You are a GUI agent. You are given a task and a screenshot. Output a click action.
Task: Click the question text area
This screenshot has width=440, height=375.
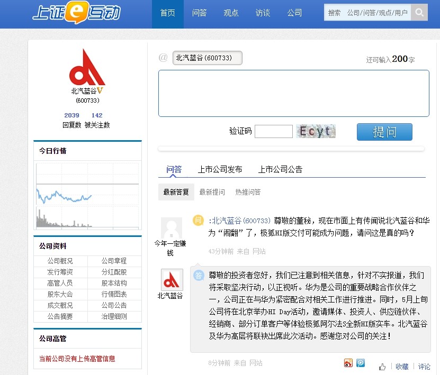294,93
